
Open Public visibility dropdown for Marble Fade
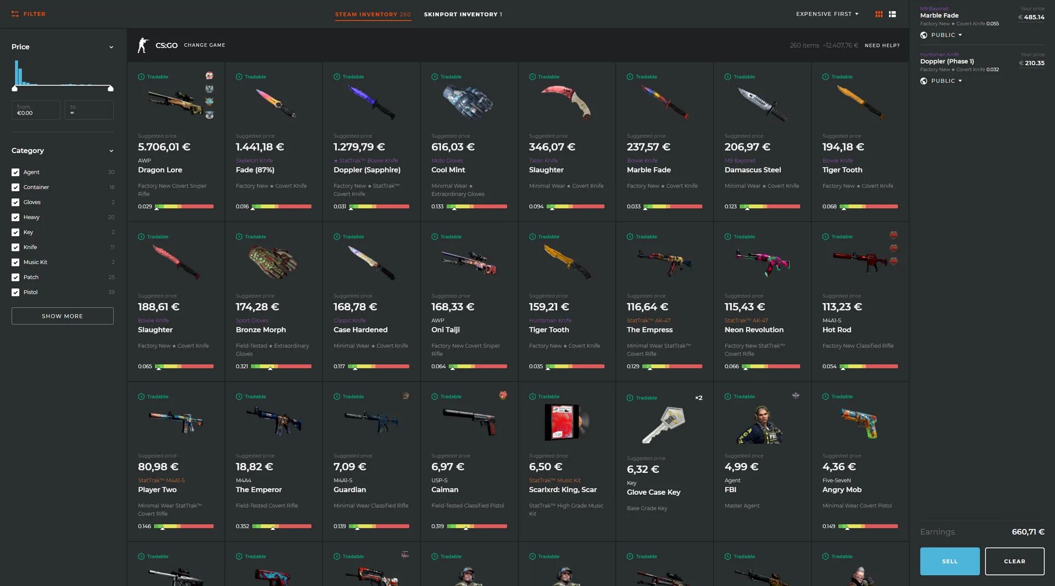[x=946, y=35]
